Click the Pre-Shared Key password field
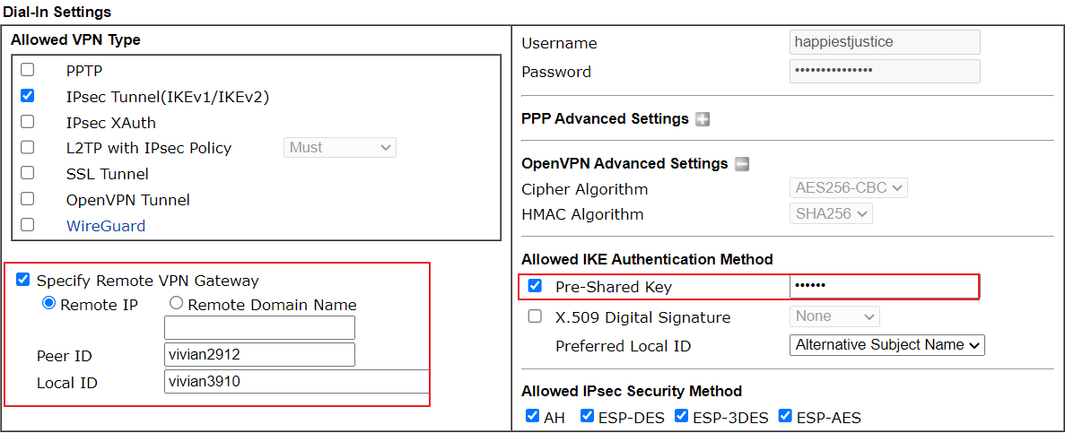Image resolution: width=1065 pixels, height=433 pixels. point(883,286)
